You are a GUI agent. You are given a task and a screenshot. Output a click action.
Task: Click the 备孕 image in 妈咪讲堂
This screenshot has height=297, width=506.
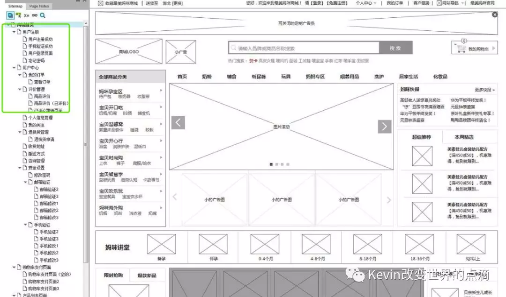(161, 244)
